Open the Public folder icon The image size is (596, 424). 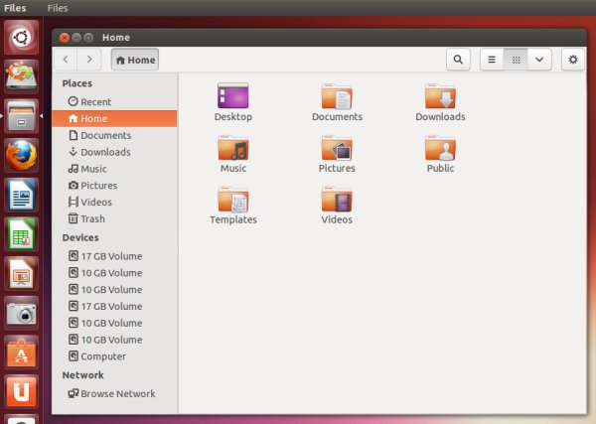(440, 149)
